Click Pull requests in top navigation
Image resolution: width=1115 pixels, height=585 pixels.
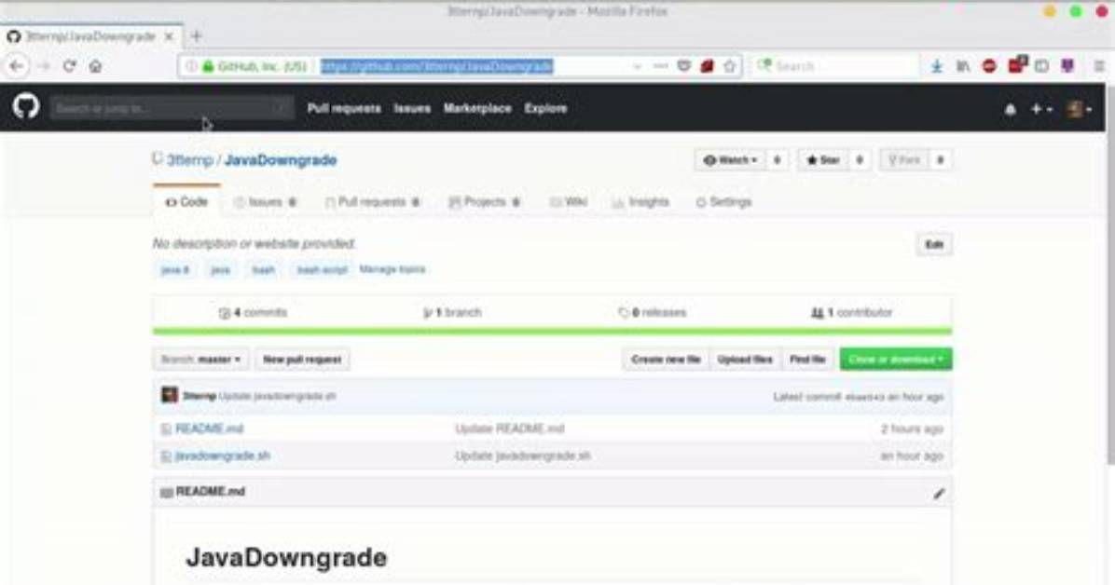[x=344, y=108]
